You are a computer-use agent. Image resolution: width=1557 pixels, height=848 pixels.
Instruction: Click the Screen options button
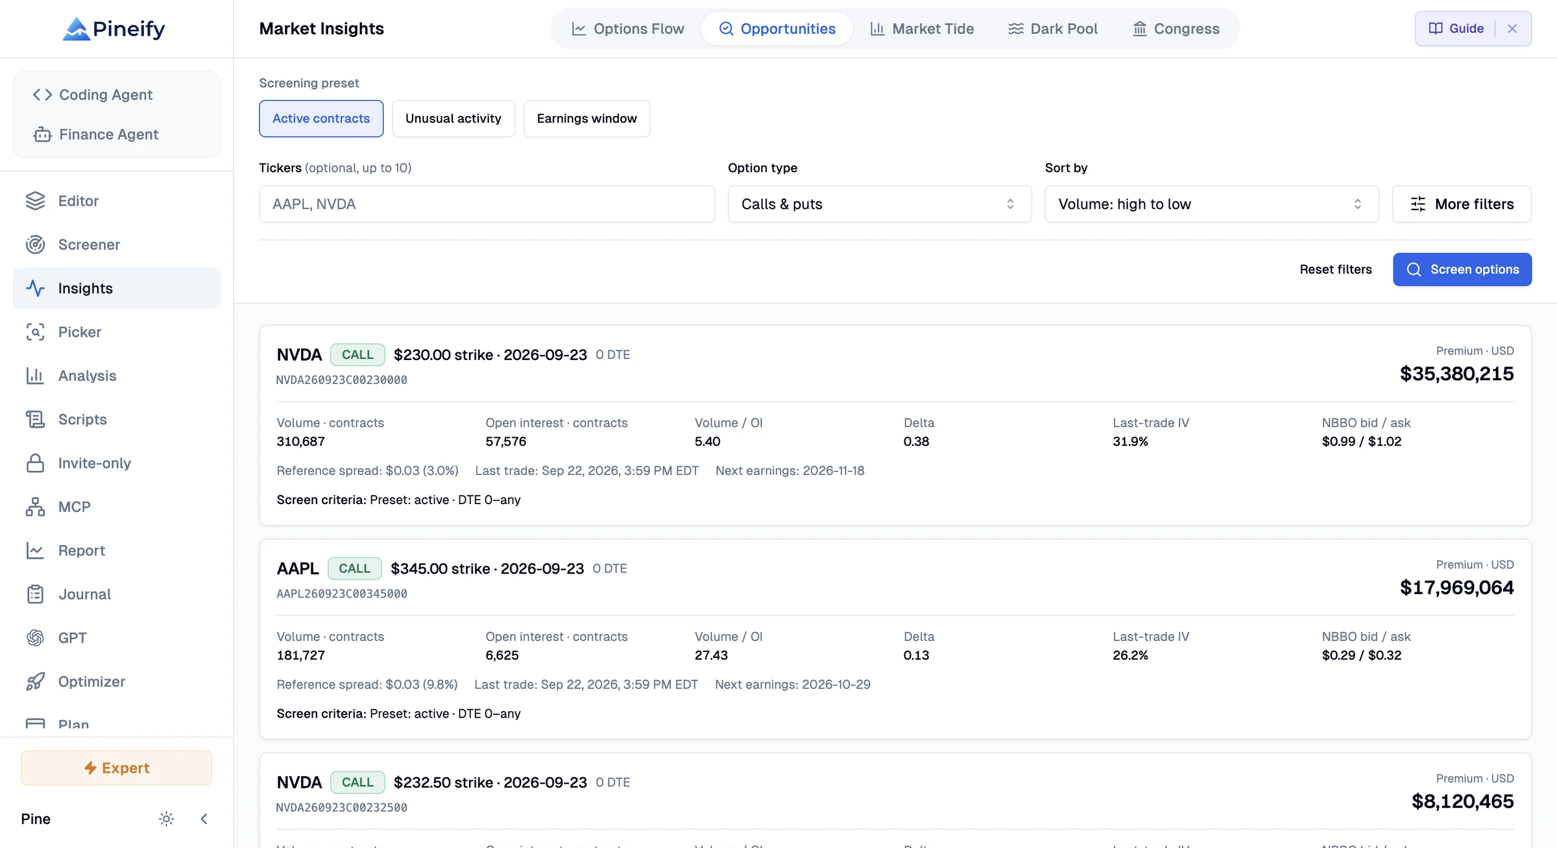coord(1462,269)
